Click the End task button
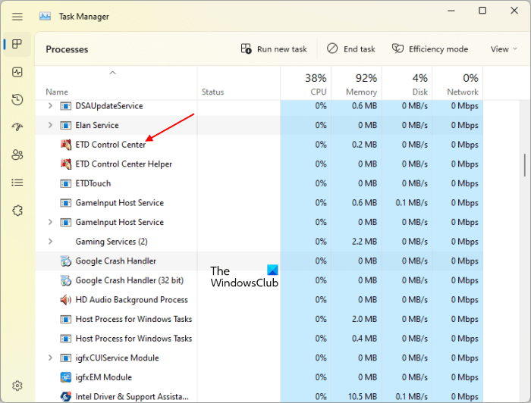The width and height of the screenshot is (531, 403). [x=351, y=49]
